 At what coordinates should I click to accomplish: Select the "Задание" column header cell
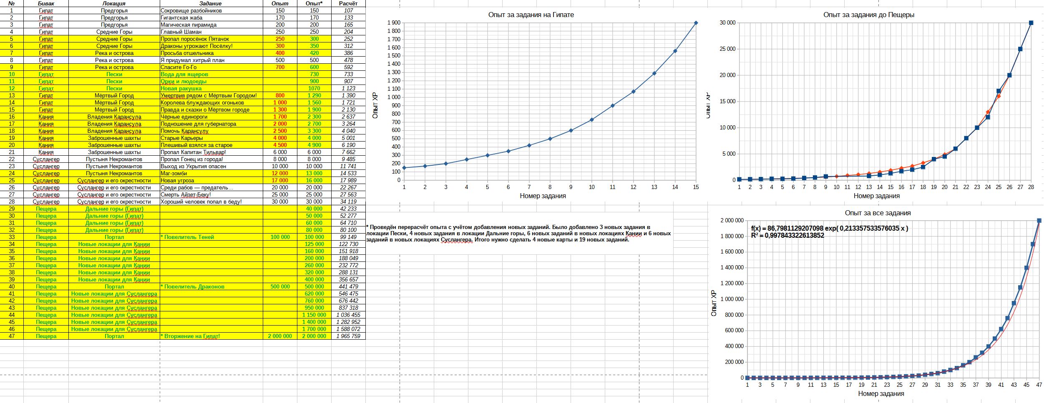tap(211, 3)
